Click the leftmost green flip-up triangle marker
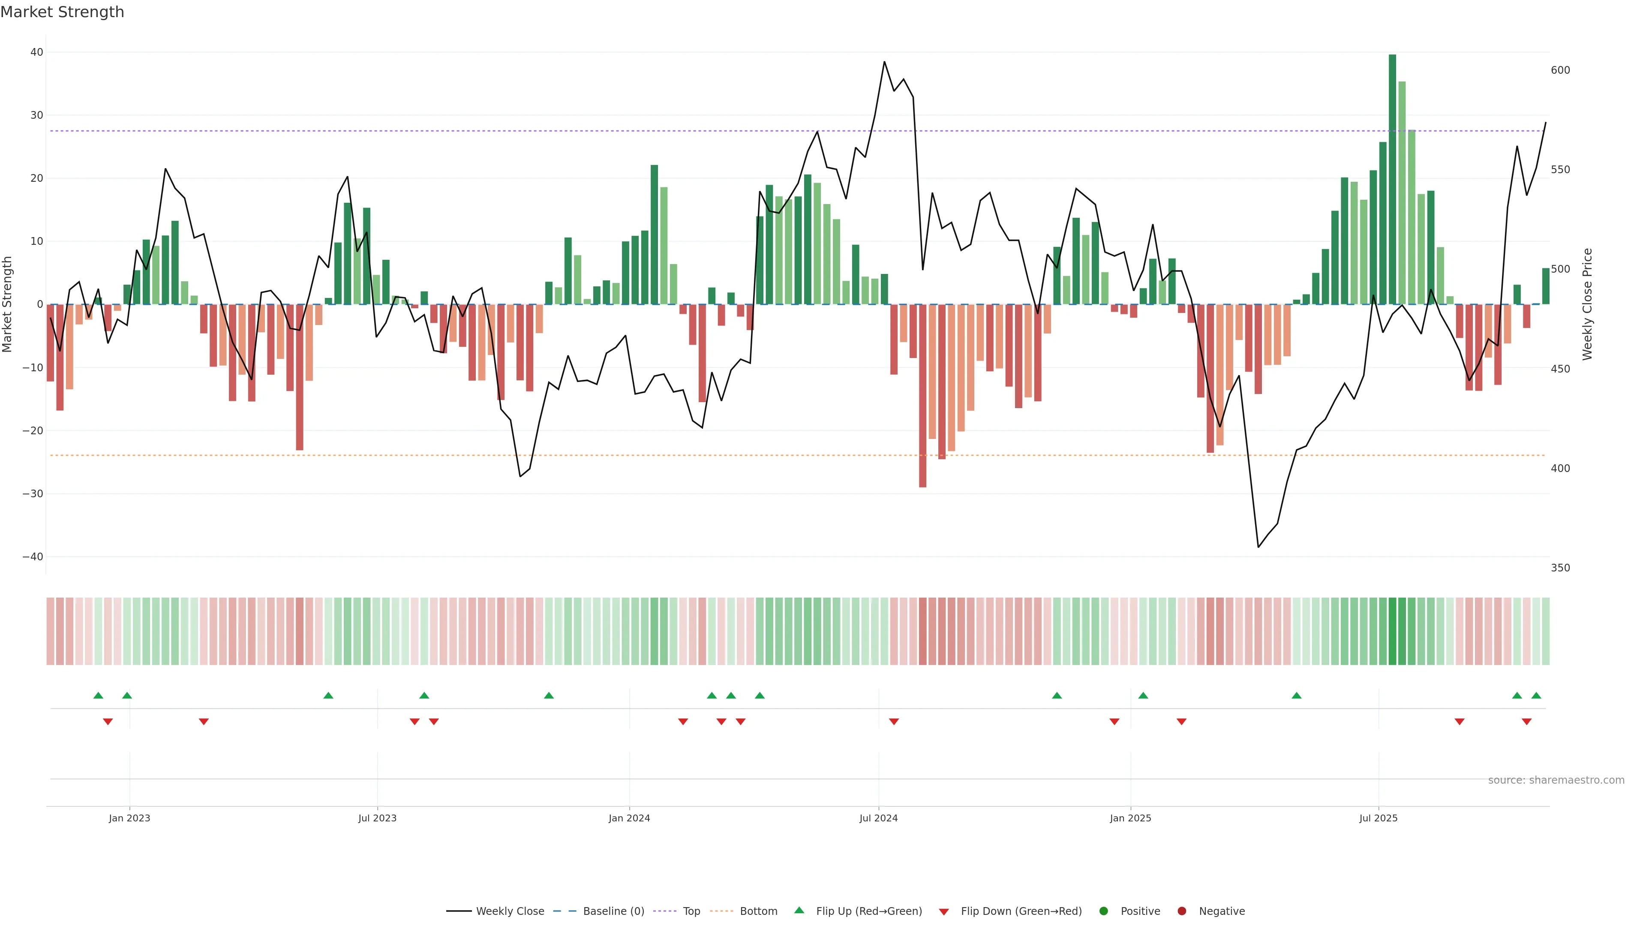Viewport: 1646px width, 926px height. click(98, 695)
